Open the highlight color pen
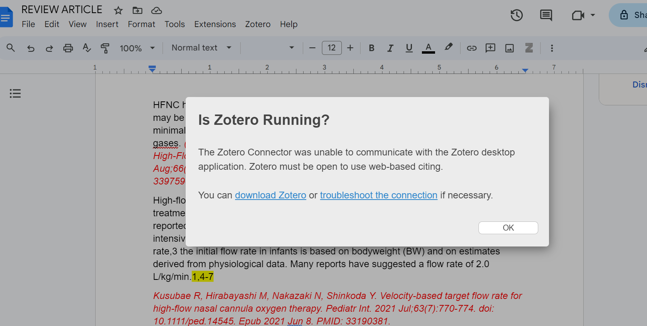Viewport: 647px width, 326px height. 449,47
